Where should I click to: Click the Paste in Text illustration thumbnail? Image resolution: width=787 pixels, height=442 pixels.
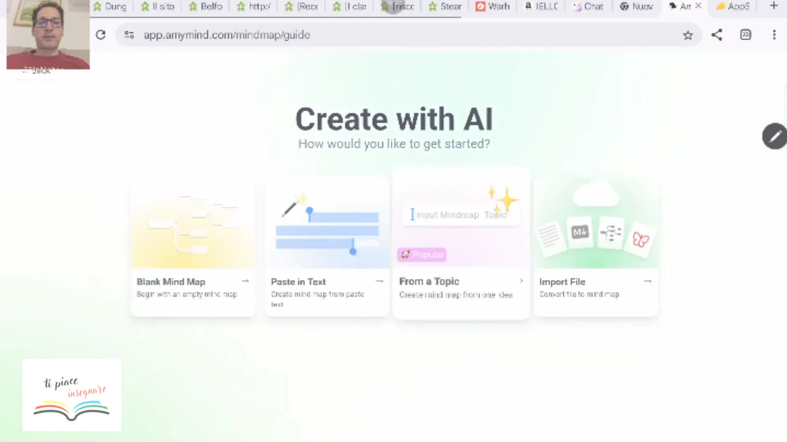pos(327,223)
